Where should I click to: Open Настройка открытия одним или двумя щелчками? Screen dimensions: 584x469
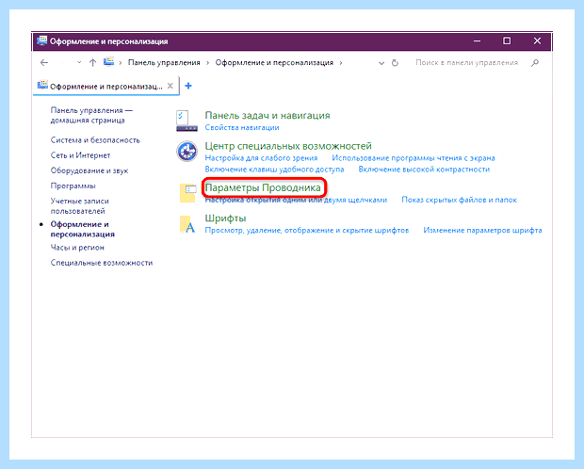click(296, 200)
